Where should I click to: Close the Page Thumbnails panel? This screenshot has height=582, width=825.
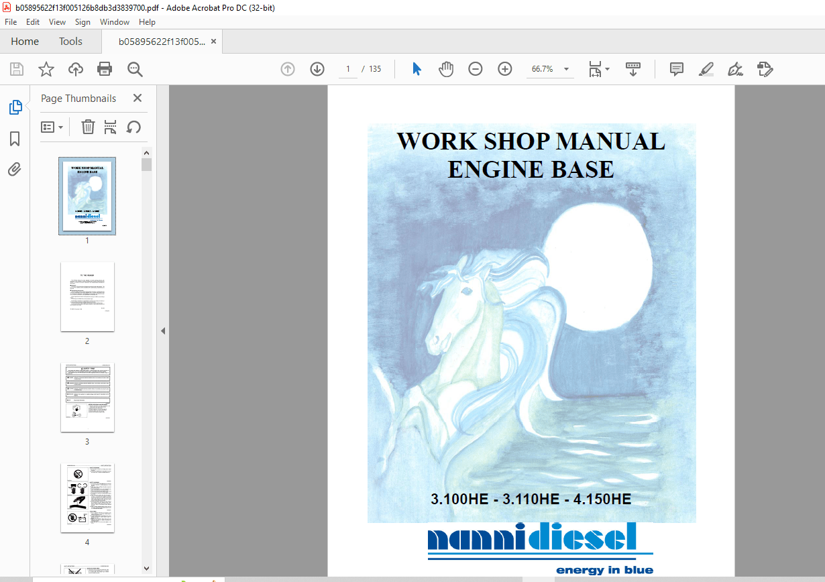[x=137, y=98]
